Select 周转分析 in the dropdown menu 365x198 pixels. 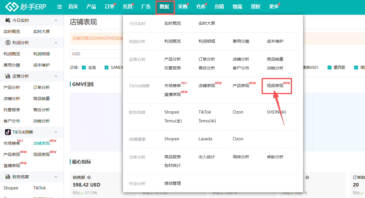tap(241, 157)
